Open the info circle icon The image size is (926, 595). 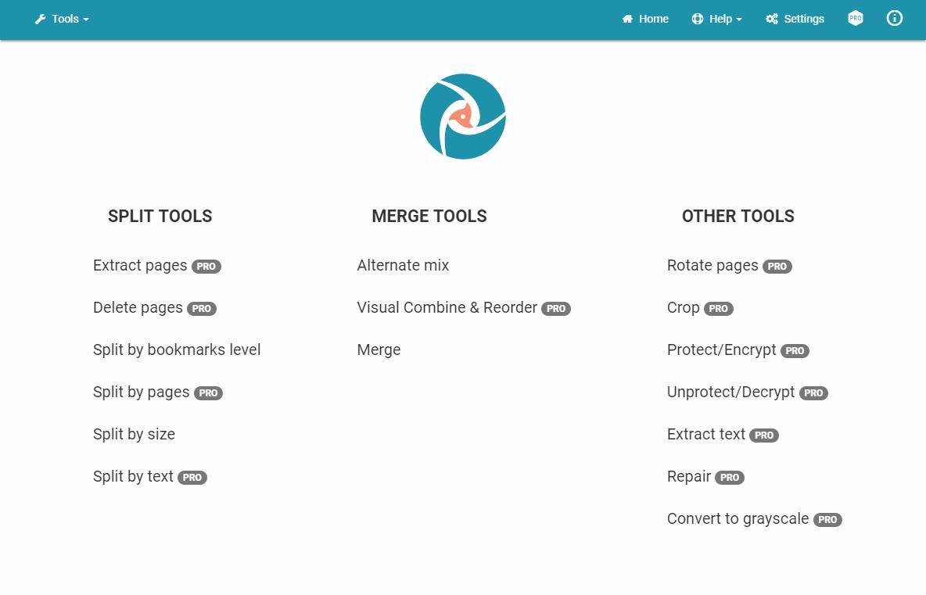tap(894, 18)
